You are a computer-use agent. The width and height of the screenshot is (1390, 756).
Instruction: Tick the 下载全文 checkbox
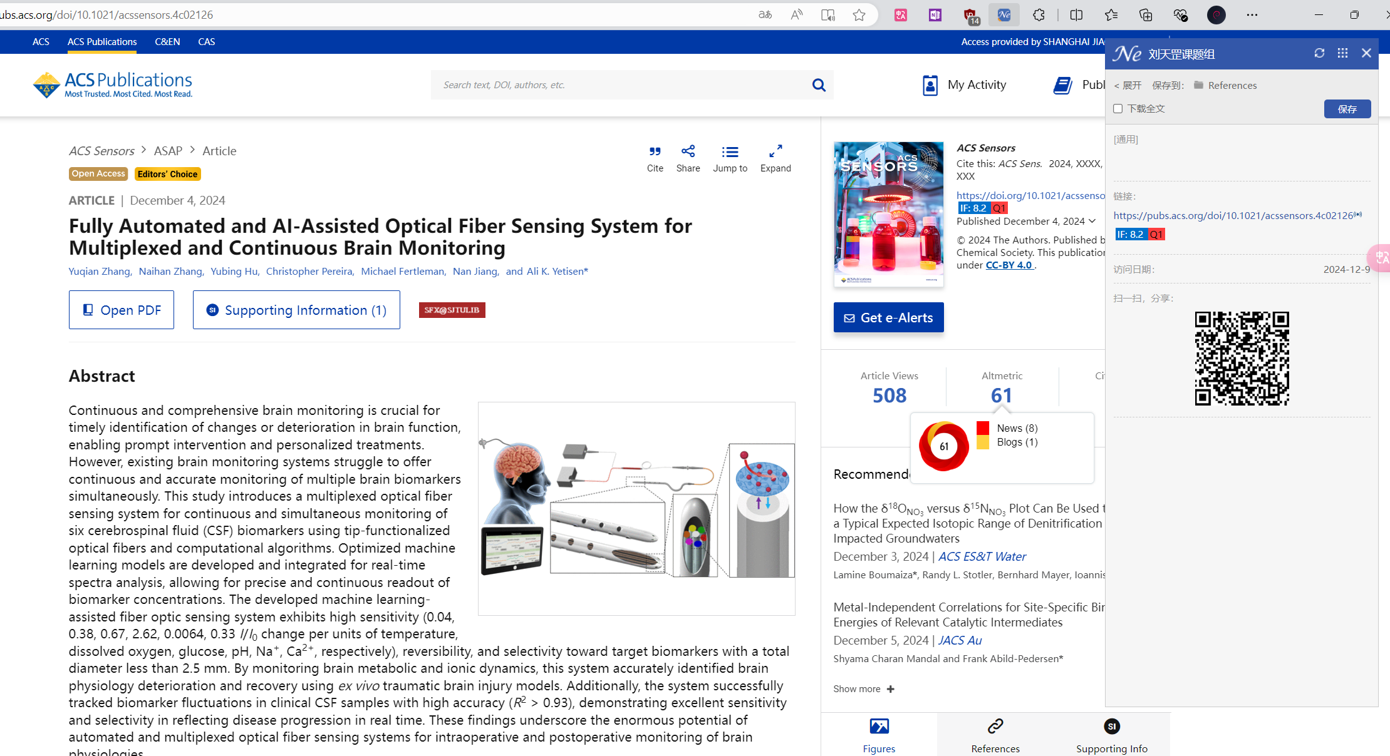click(x=1118, y=109)
